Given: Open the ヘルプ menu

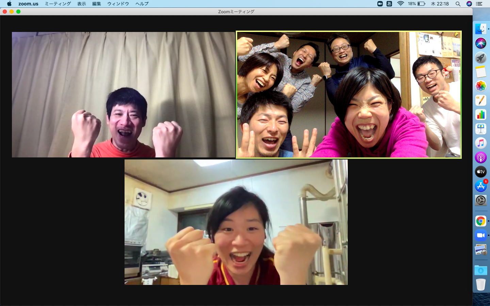Looking at the screenshot, I should (142, 4).
